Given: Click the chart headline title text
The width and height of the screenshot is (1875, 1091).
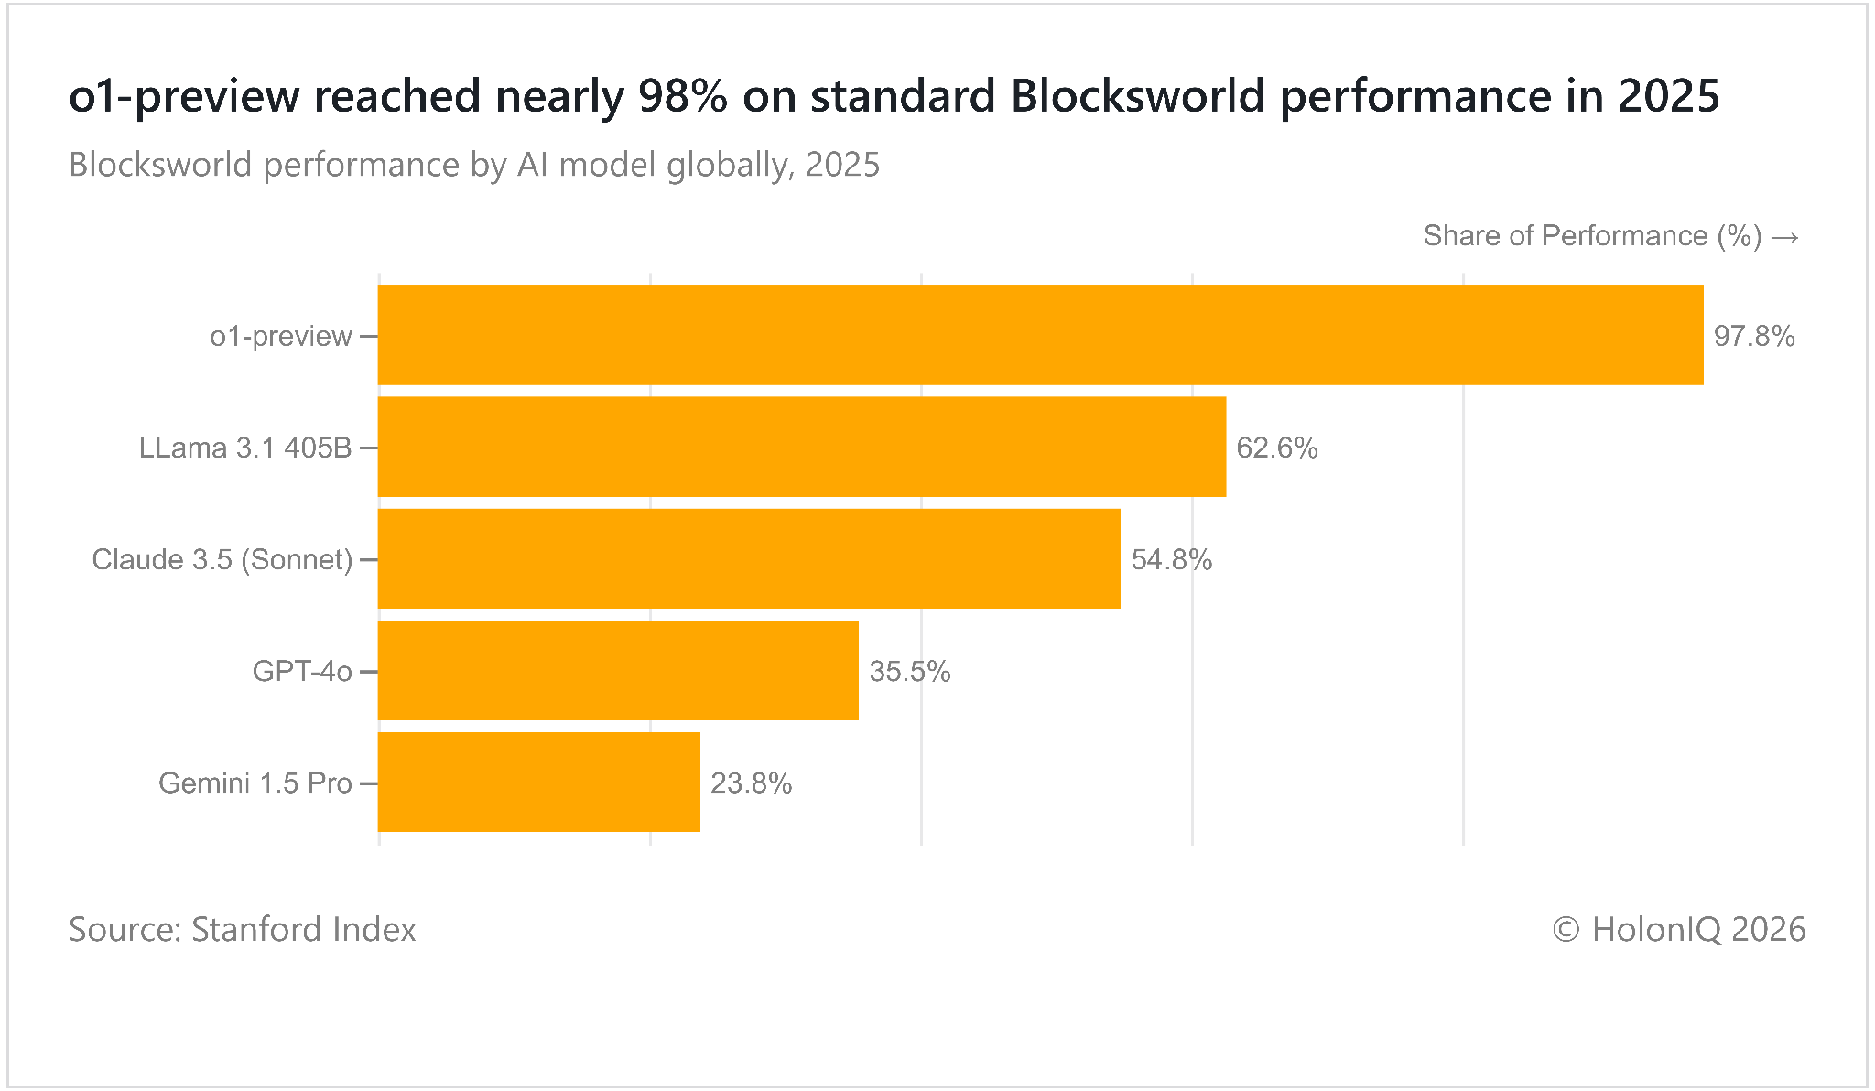Looking at the screenshot, I should pyautogui.click(x=894, y=96).
